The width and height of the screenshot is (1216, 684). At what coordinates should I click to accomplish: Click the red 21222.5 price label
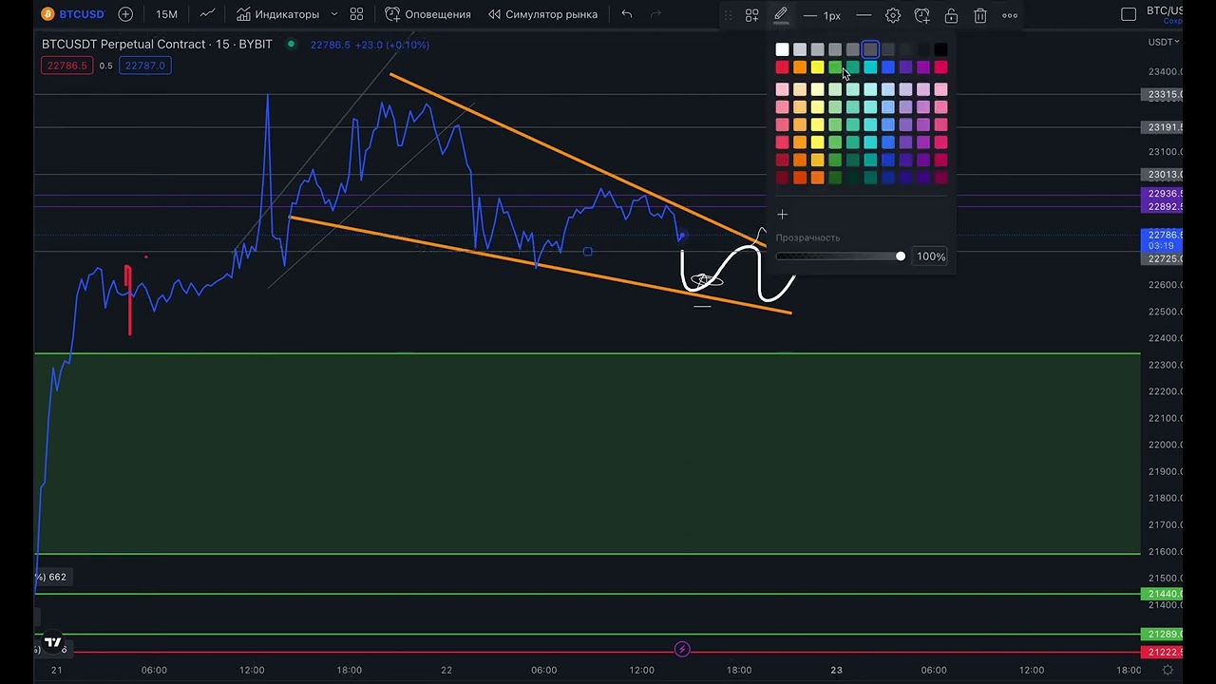click(x=1162, y=653)
